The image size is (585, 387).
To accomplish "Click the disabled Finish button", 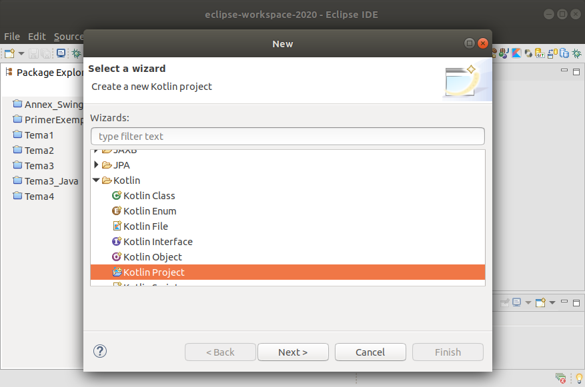I will [448, 352].
